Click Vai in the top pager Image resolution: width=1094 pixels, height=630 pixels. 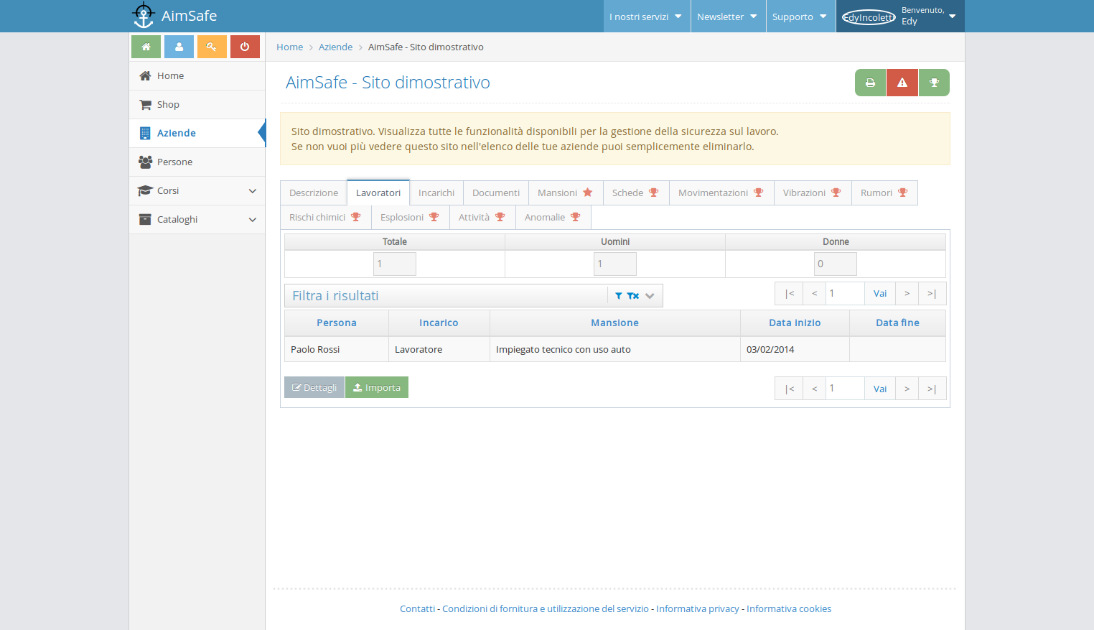tap(880, 293)
